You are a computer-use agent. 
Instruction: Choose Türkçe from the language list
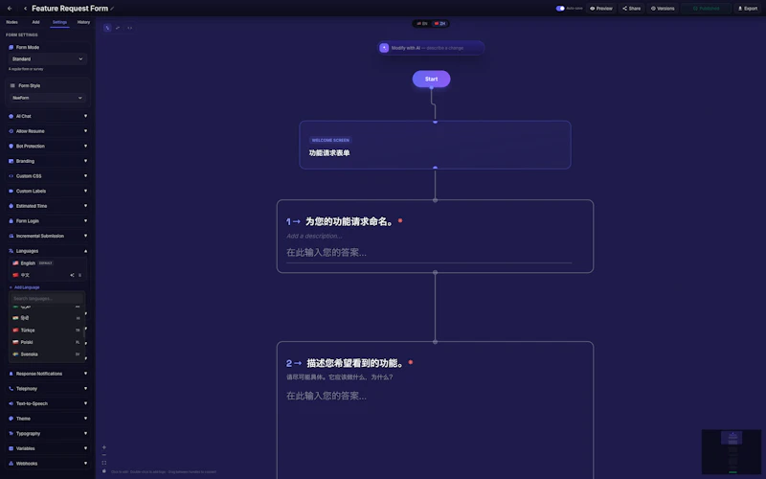[x=47, y=330]
